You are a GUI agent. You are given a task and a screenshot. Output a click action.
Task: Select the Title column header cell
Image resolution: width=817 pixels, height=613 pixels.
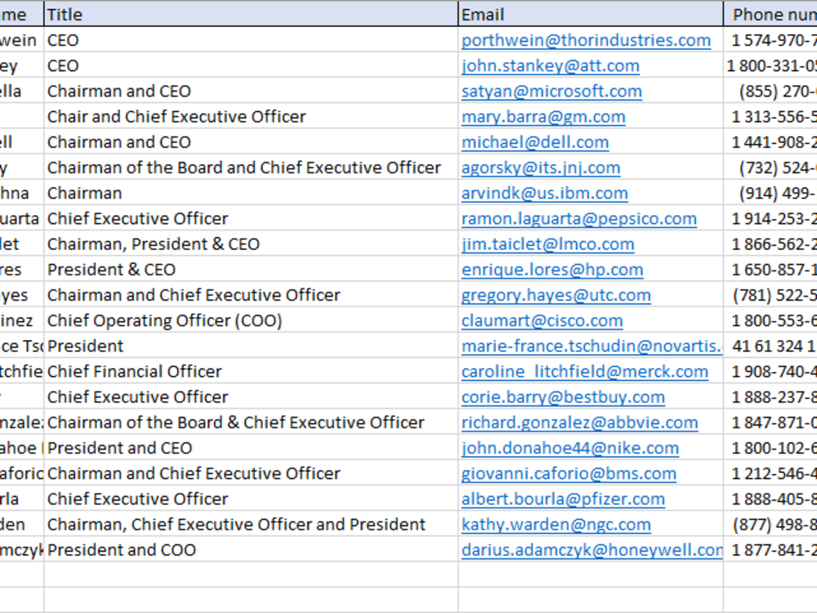[251, 14]
